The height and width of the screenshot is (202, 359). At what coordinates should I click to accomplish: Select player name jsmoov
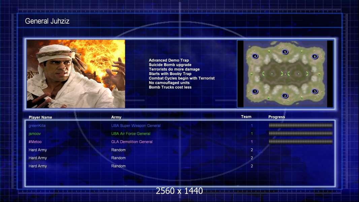(35, 134)
